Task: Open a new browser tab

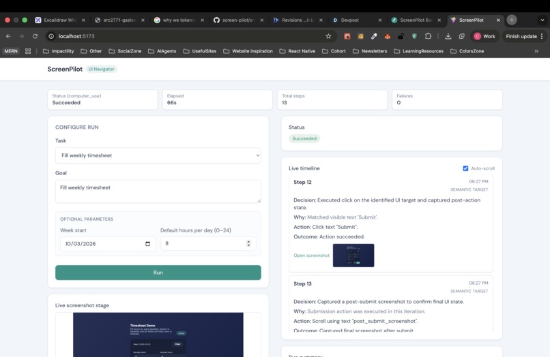Action: 512,20
